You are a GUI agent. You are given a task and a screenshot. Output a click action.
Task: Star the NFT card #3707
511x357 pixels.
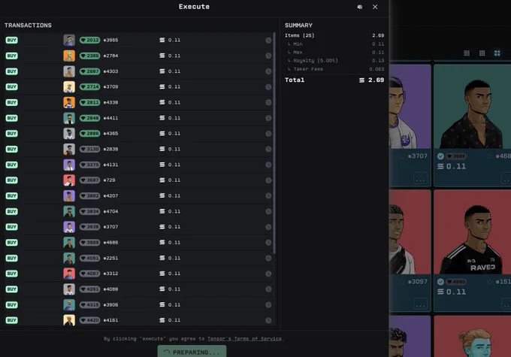pyautogui.click(x=401, y=156)
